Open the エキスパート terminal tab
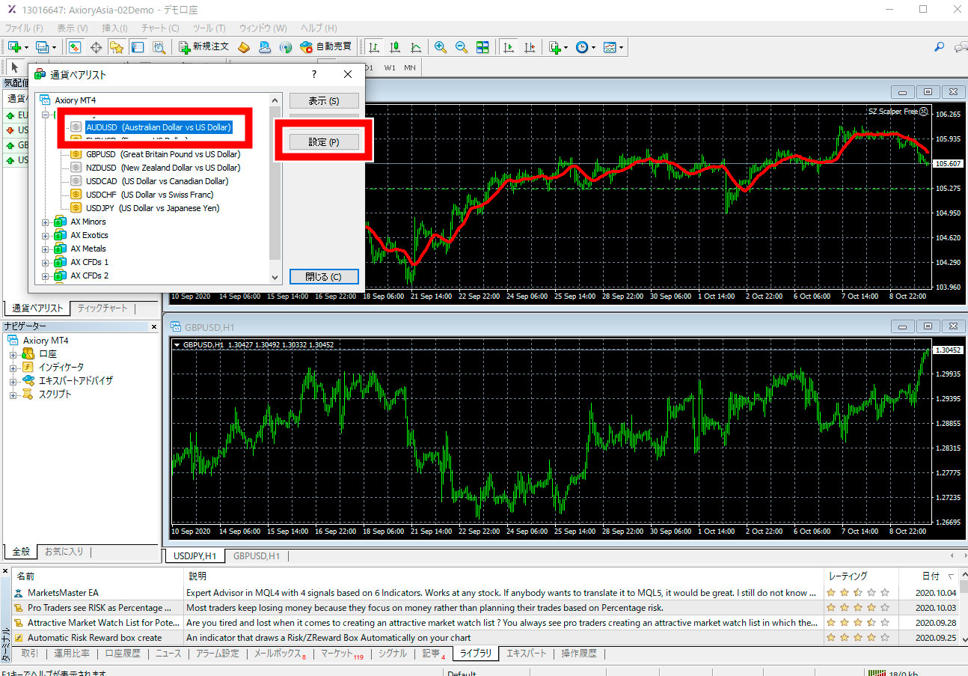Viewport: 968px width, 676px height. tap(527, 654)
